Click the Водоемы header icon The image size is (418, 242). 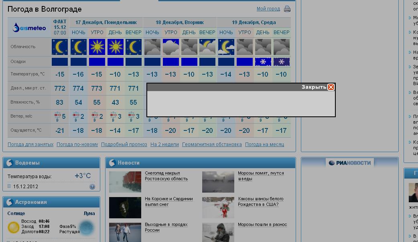(10, 163)
